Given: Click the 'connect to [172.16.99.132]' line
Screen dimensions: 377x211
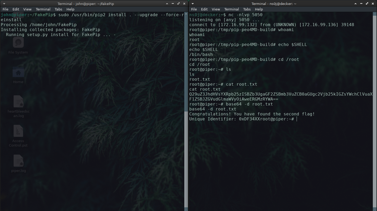Looking at the screenshot, I should [x=272, y=25].
